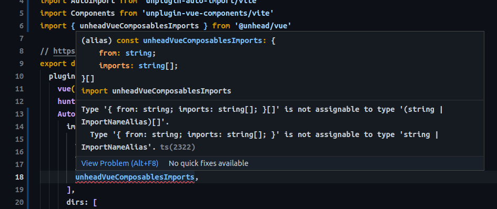Click ts(2322) error code in tooltip

point(178,147)
